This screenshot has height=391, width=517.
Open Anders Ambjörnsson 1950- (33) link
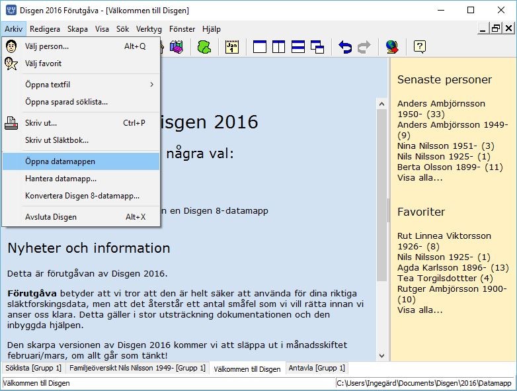441,109
